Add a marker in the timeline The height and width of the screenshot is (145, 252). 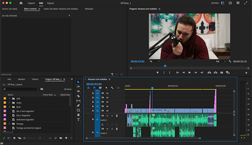pos(106,88)
